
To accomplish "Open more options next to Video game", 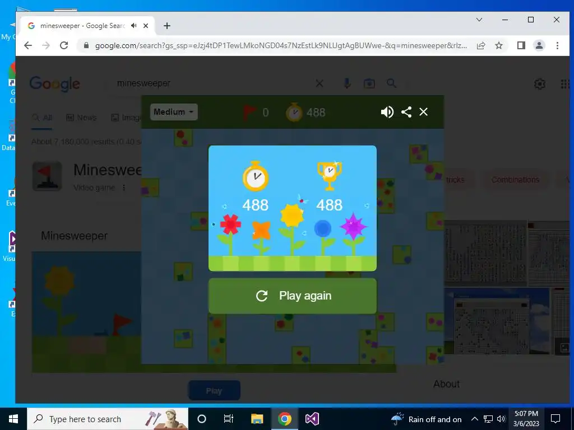I will click(x=124, y=188).
